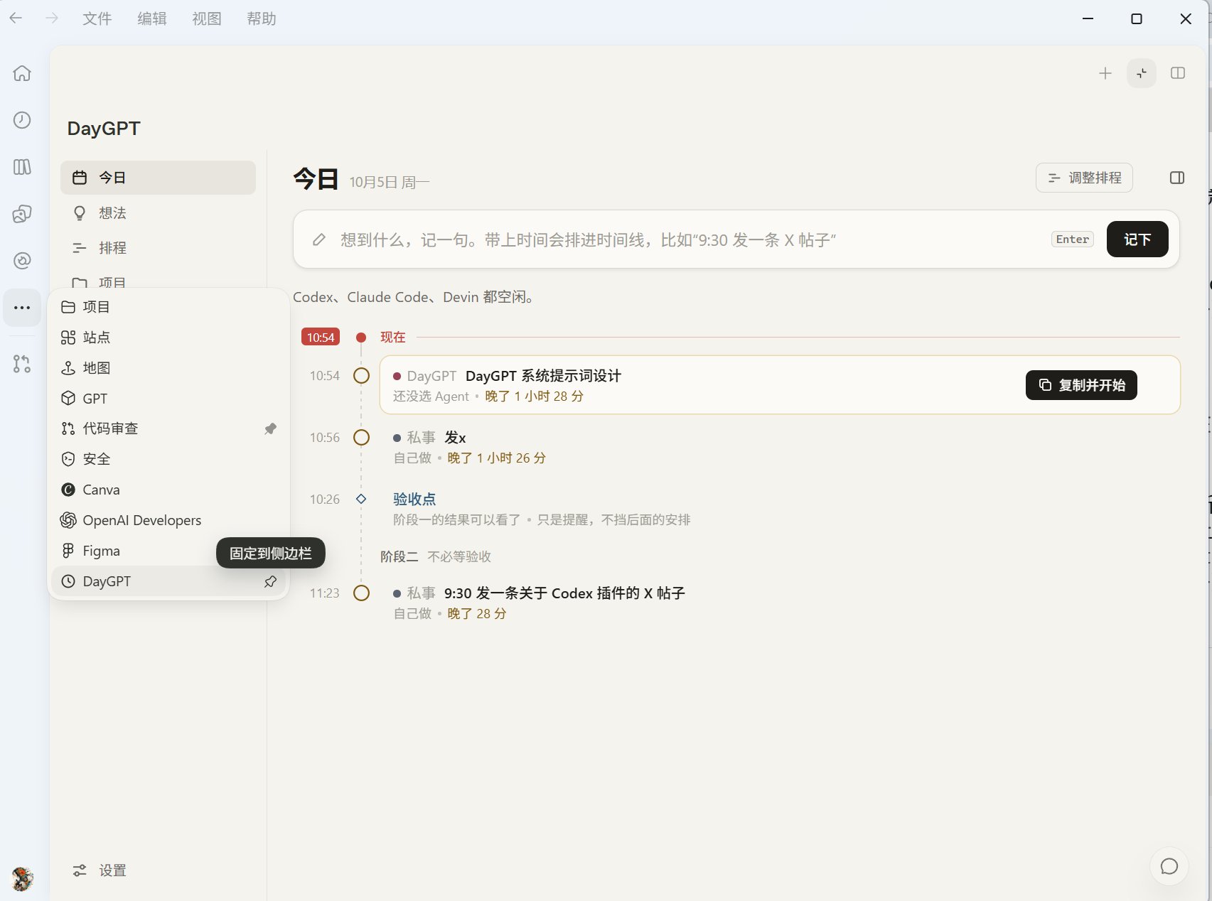Unpin 代码审查 using its pin icon
Viewport: 1212px width, 901px height.
[x=270, y=428]
